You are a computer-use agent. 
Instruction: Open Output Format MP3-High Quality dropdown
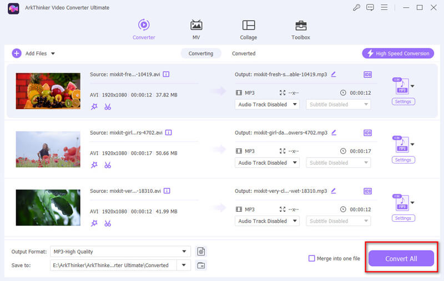(120, 251)
